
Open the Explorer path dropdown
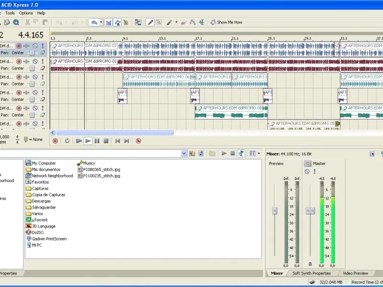184,154
